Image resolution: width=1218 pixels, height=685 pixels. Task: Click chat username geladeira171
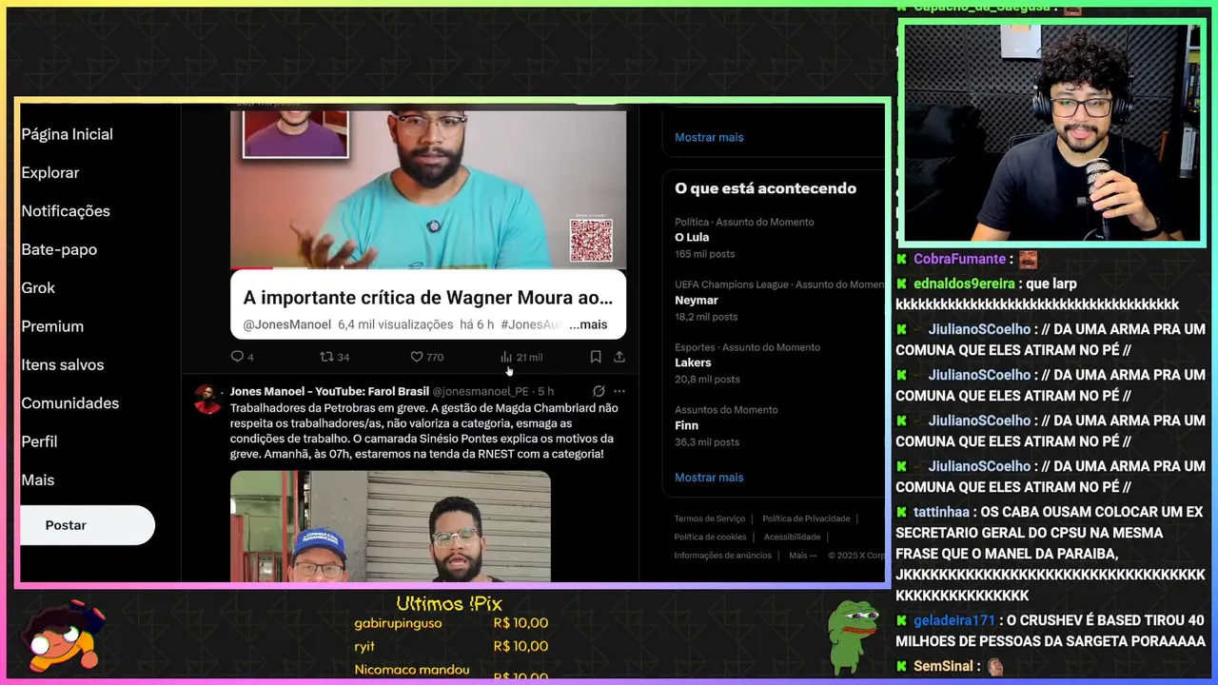pos(953,620)
